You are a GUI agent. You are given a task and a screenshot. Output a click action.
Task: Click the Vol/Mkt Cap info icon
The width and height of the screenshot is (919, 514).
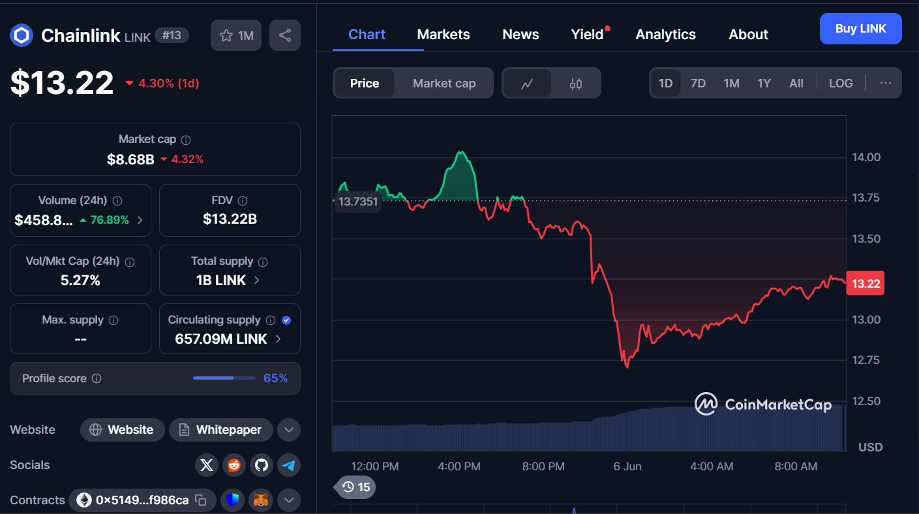point(130,262)
